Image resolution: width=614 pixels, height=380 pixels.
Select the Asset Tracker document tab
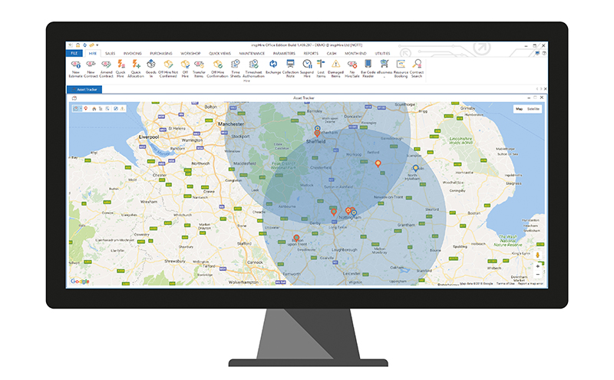point(86,90)
